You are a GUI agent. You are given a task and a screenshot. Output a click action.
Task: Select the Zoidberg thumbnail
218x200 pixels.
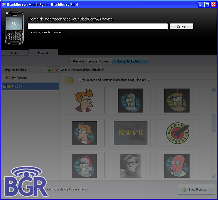coord(177,166)
